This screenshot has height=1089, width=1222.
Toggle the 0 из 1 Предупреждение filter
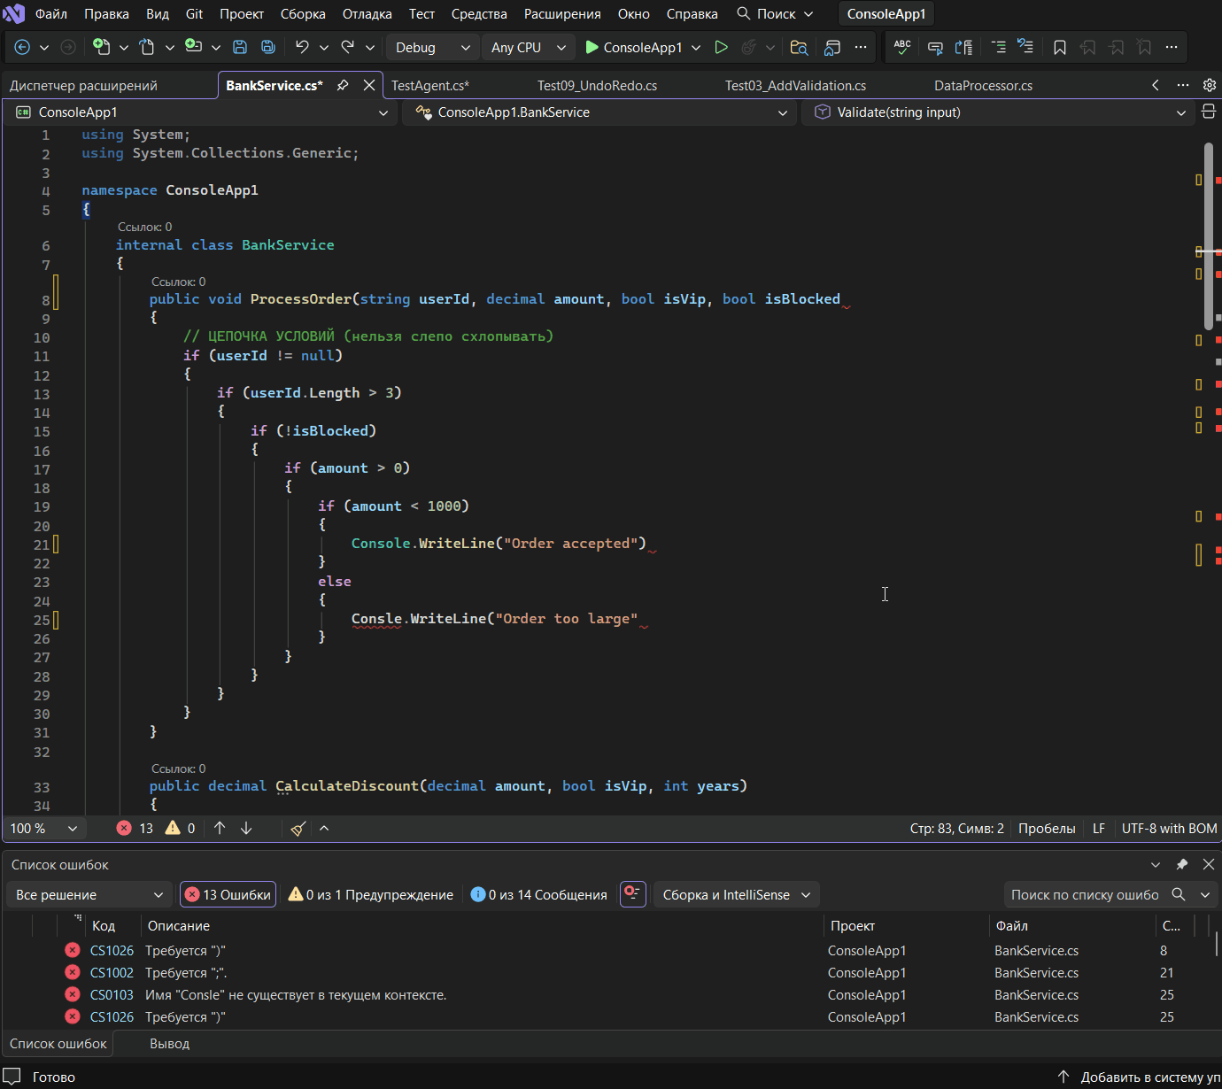click(371, 894)
